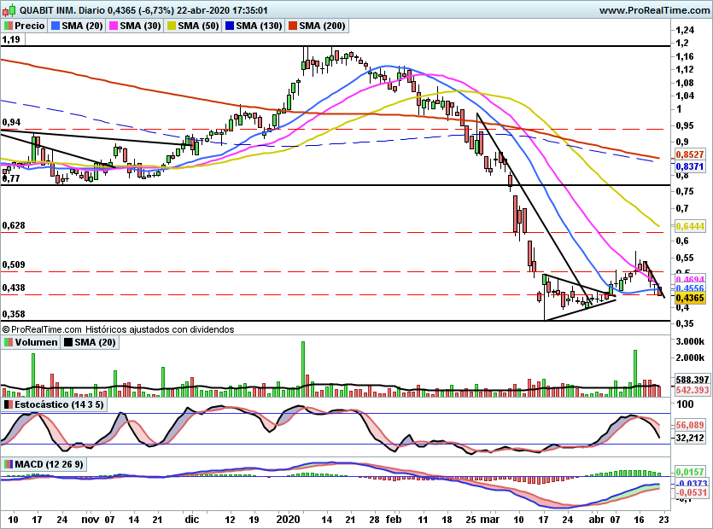Open the www.ProRealTime.com link
713x529 pixels.
pos(654,10)
